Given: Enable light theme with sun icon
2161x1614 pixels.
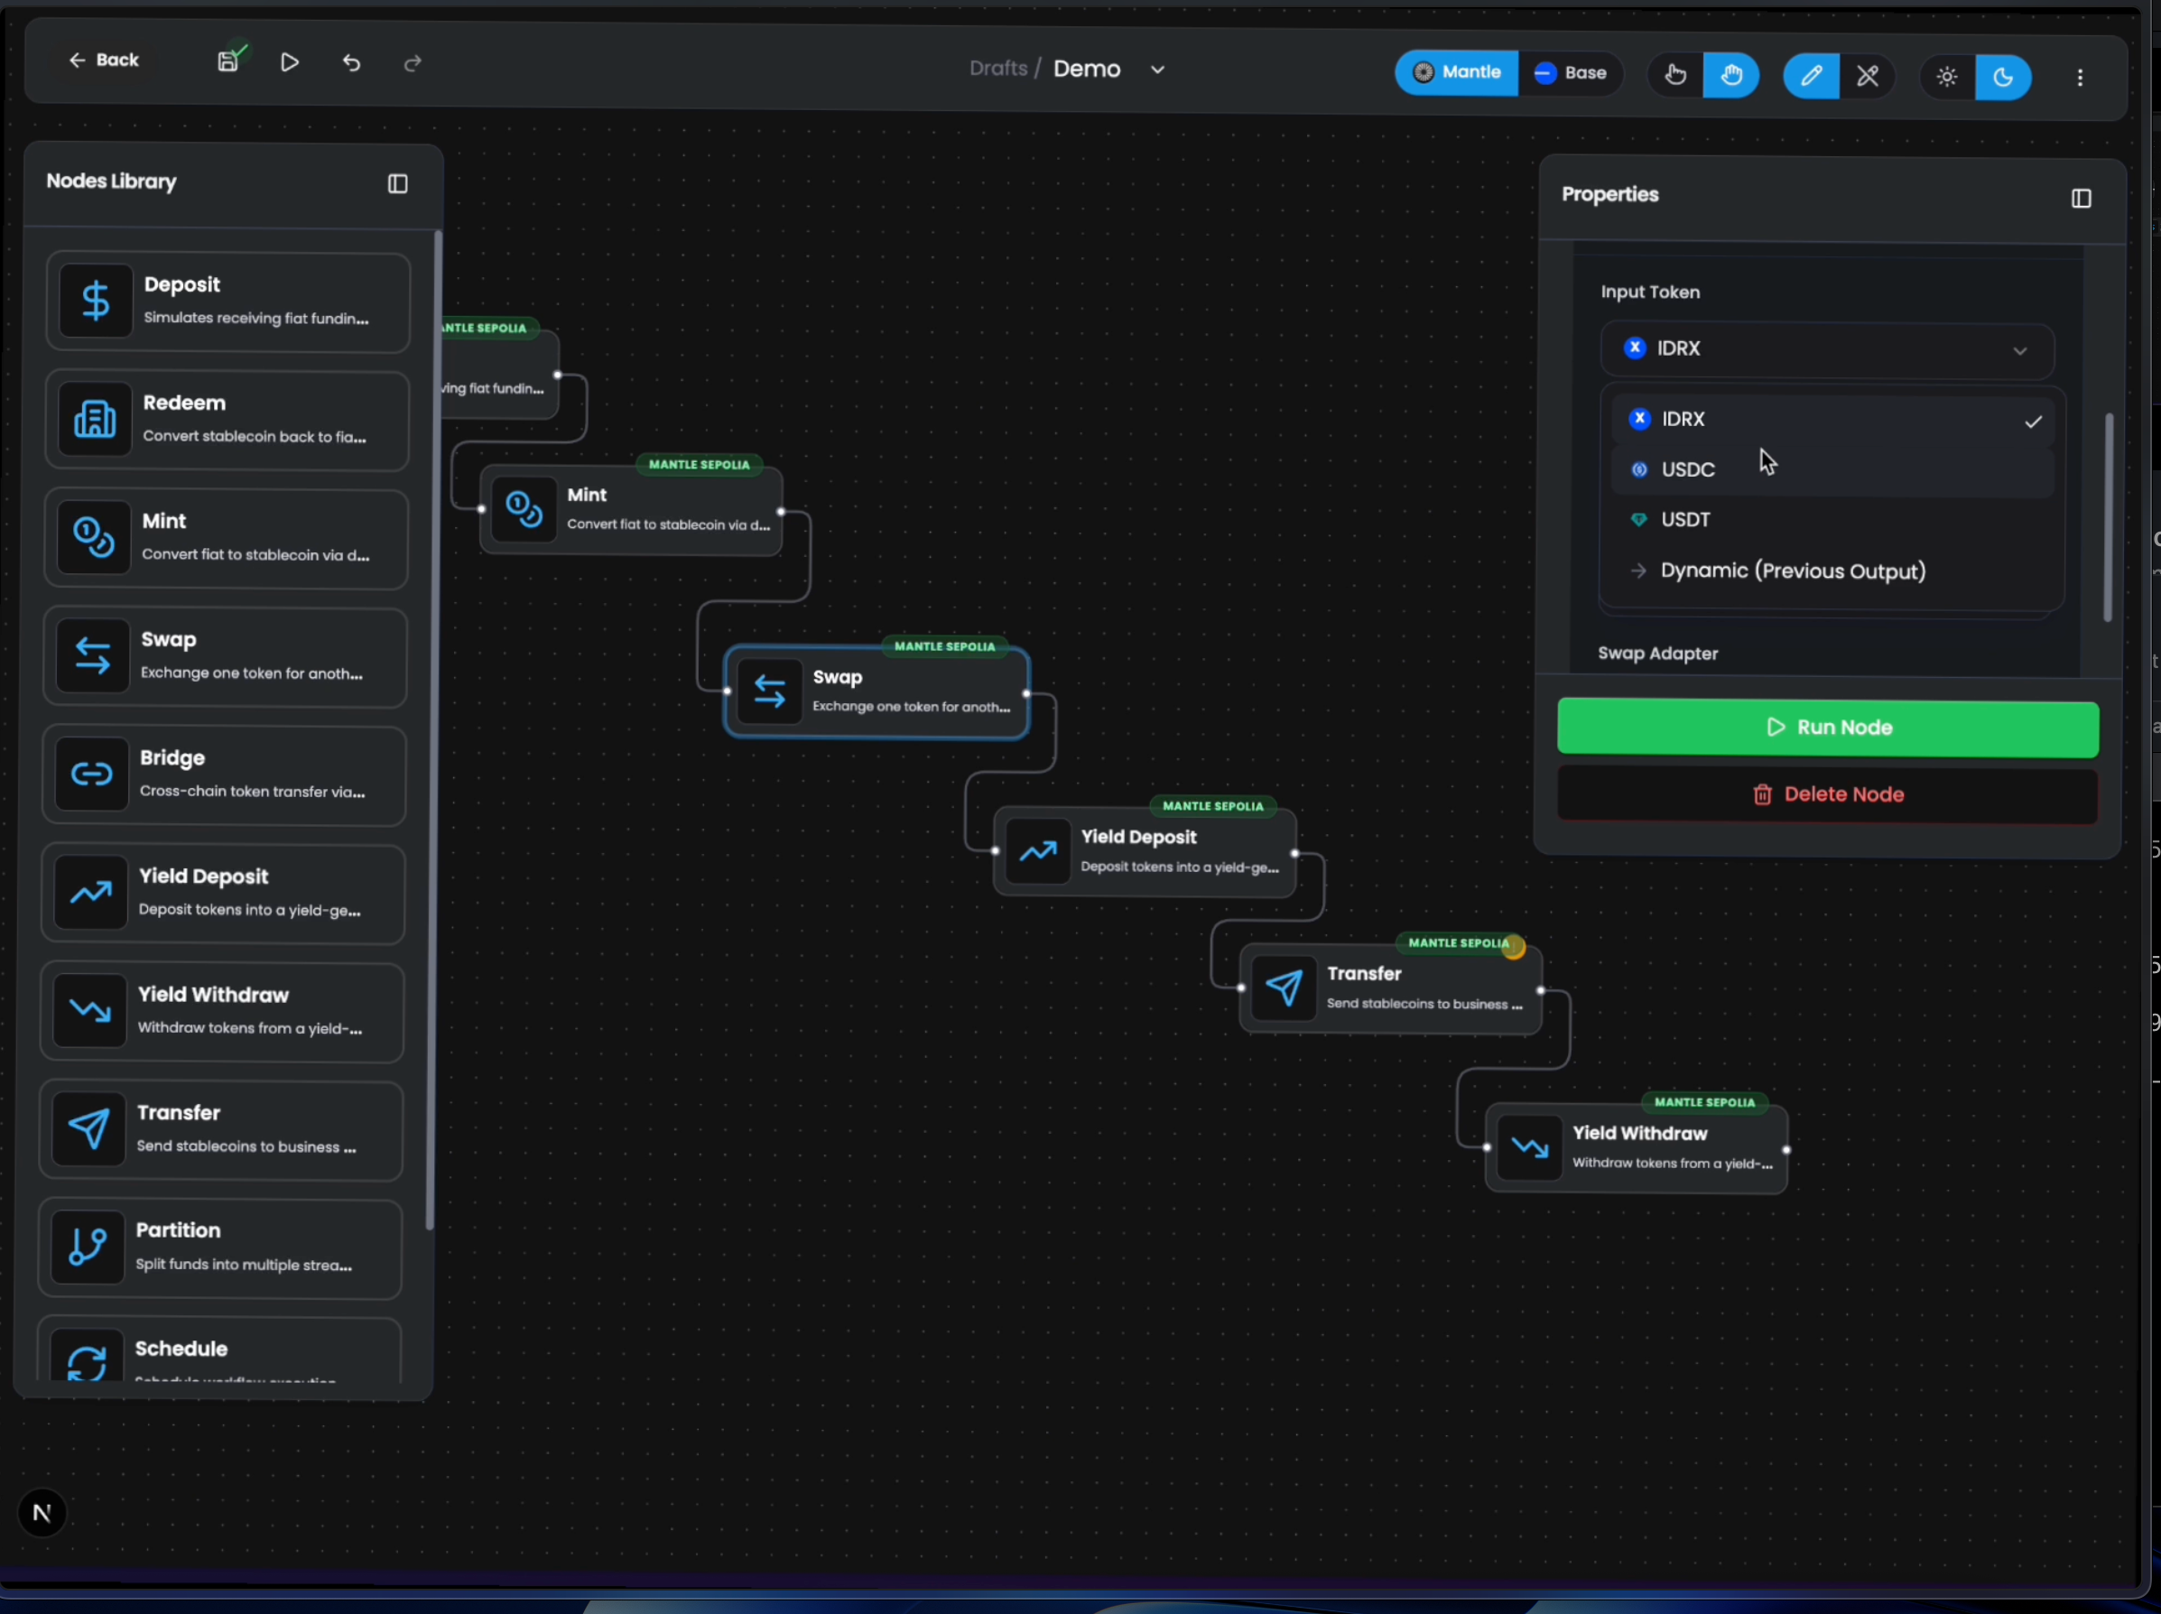Looking at the screenshot, I should pos(1947,78).
